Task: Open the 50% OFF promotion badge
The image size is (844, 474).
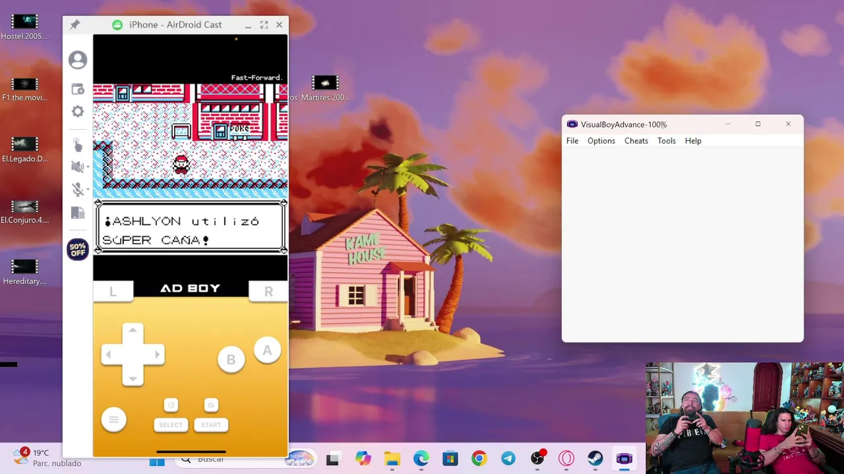Action: pos(78,250)
